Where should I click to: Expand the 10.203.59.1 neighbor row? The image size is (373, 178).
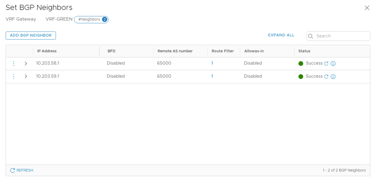point(26,76)
